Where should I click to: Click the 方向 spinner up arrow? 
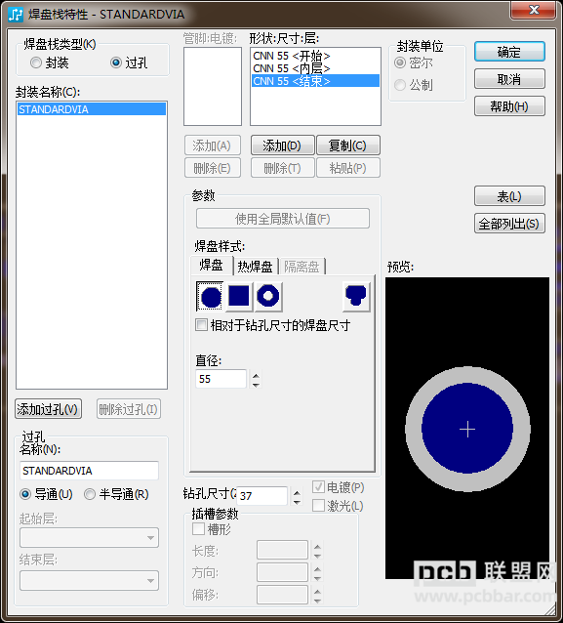tap(317, 568)
